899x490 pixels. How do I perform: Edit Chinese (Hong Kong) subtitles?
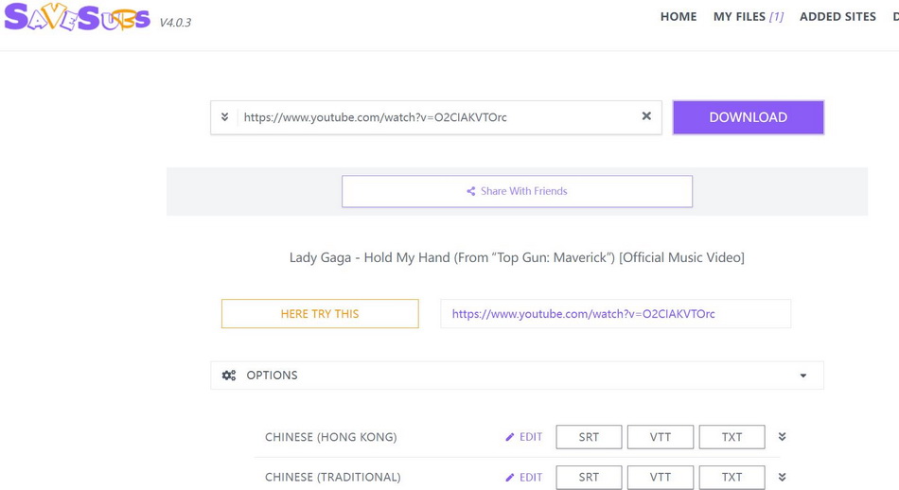click(x=523, y=437)
